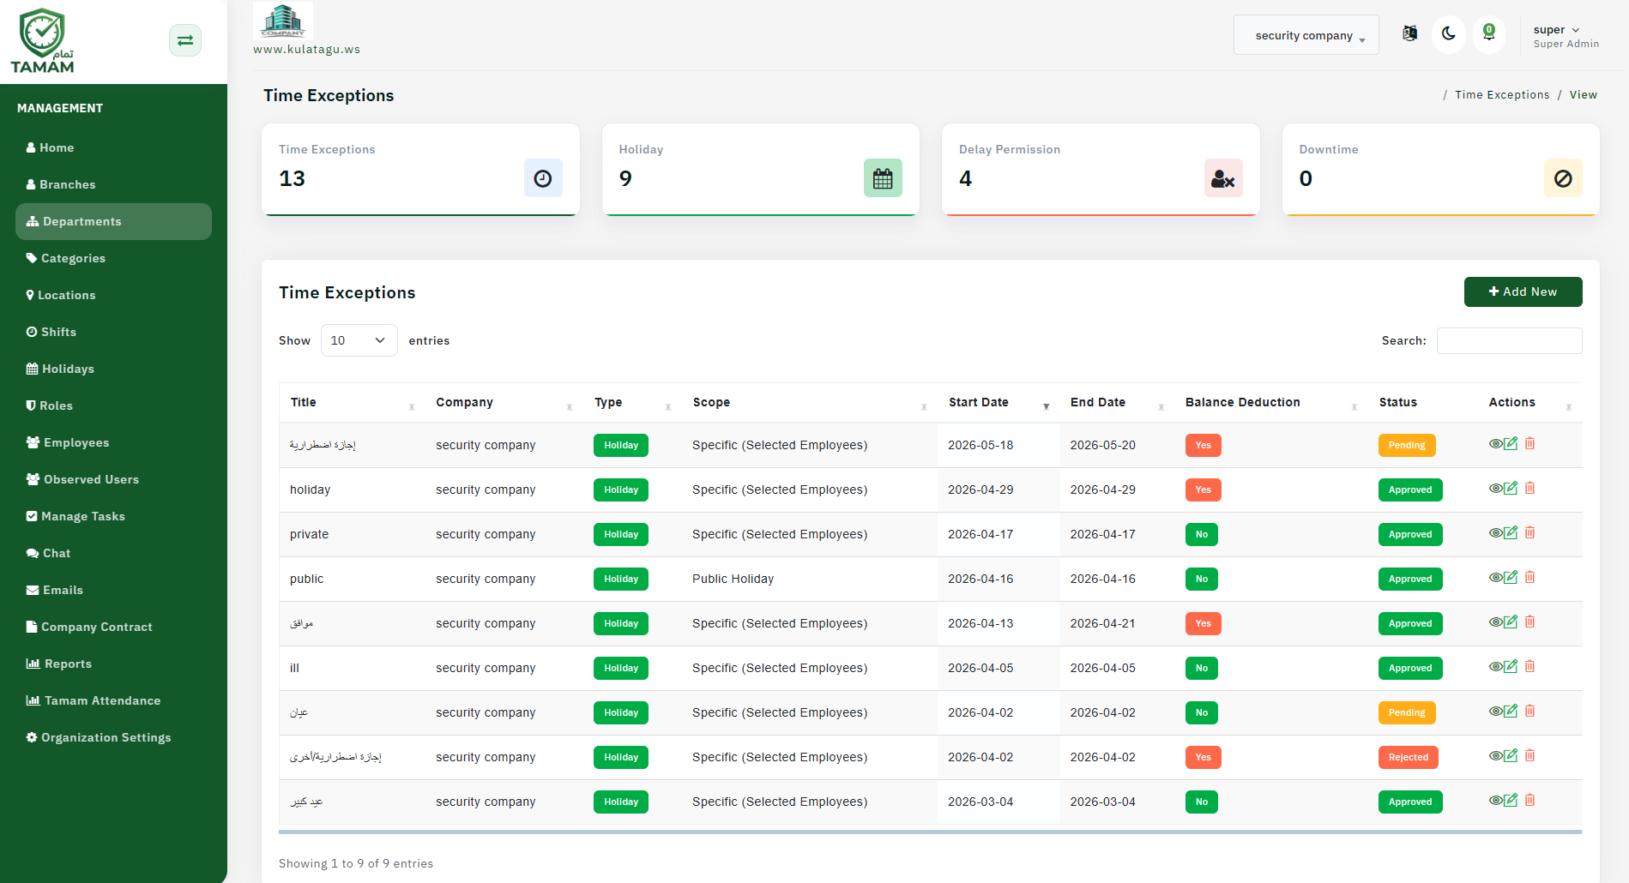Open Home in the sidebar
Viewport: 1629px width, 883px height.
pos(113,147)
